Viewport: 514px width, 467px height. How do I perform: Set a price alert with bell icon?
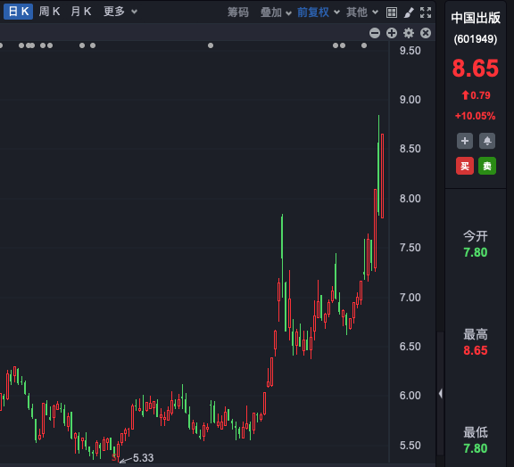click(487, 141)
